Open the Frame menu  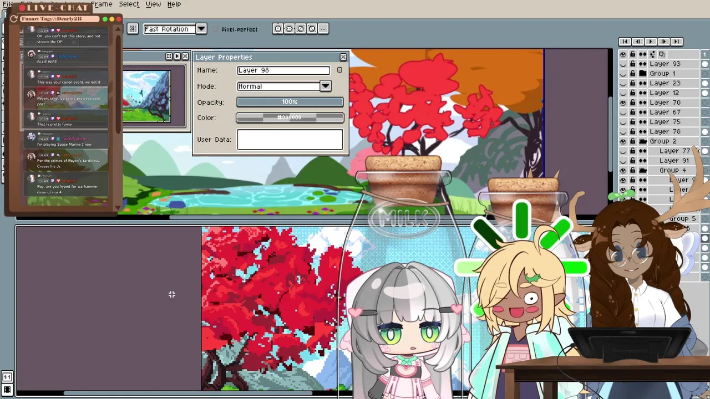click(x=102, y=4)
